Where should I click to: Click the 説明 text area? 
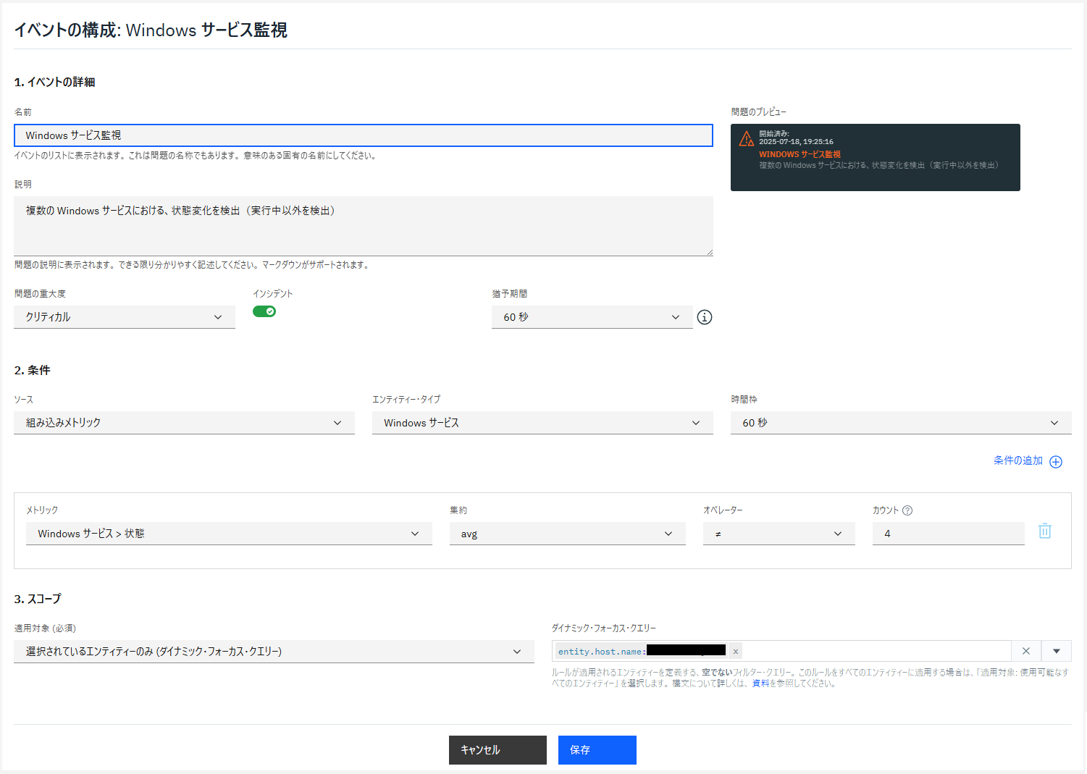[364, 226]
